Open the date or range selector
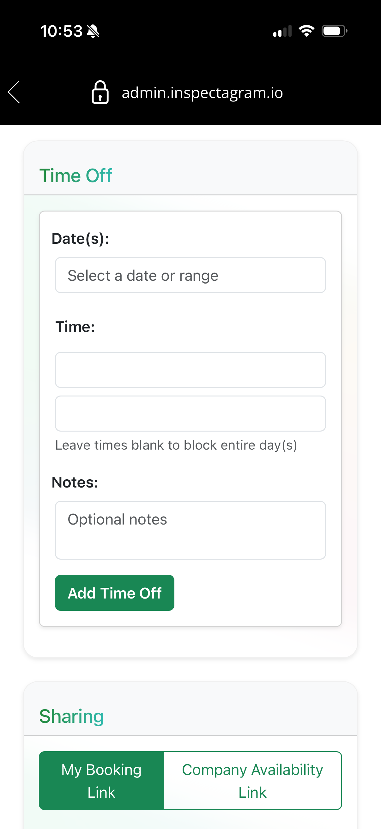The width and height of the screenshot is (381, 829). click(x=190, y=275)
